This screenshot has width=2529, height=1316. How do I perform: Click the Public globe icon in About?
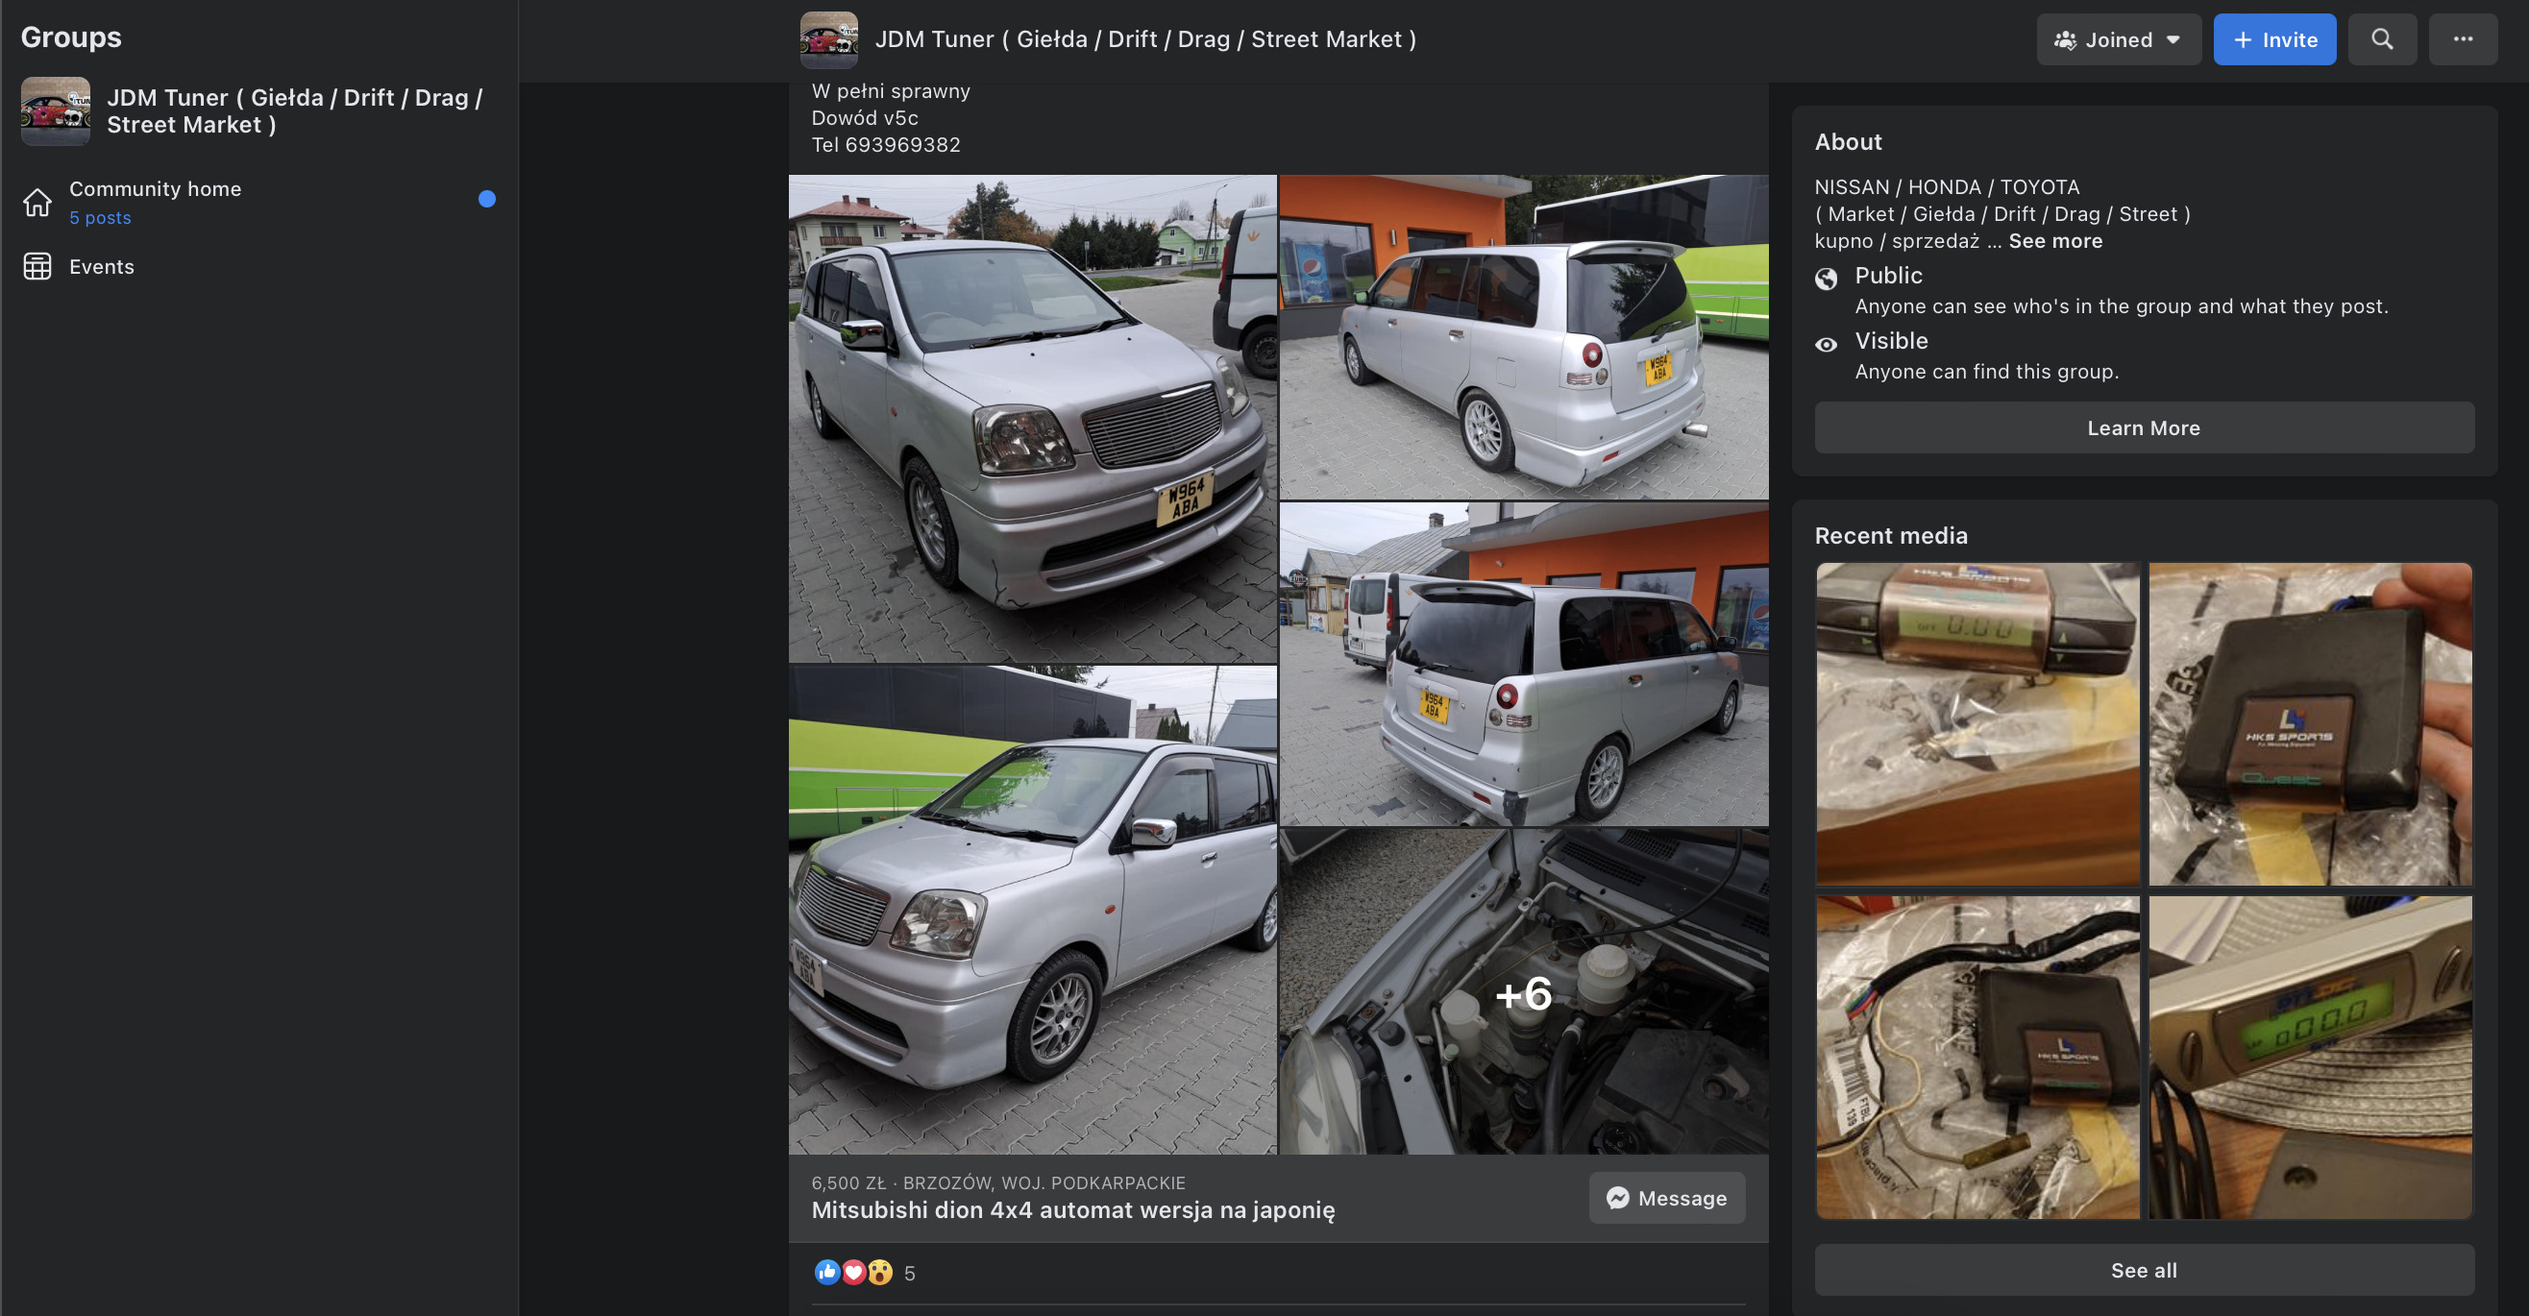1826,279
